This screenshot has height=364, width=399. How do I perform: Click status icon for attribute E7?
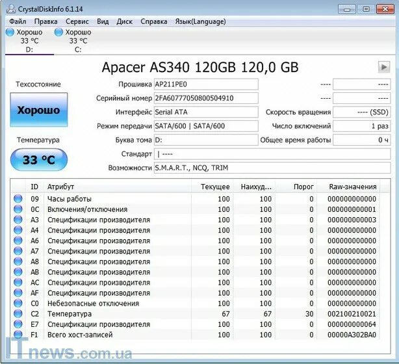coord(18,324)
